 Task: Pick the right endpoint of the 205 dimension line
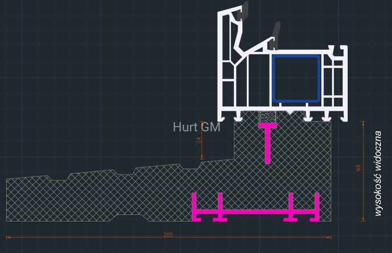click(331, 237)
